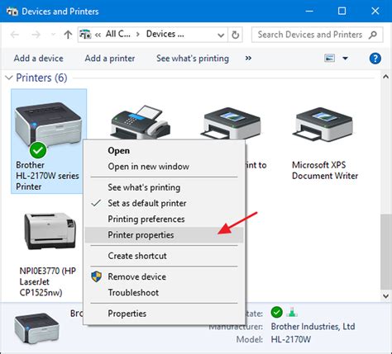Open the Help question mark icon
Screen dimensions: 392x354
375,59
